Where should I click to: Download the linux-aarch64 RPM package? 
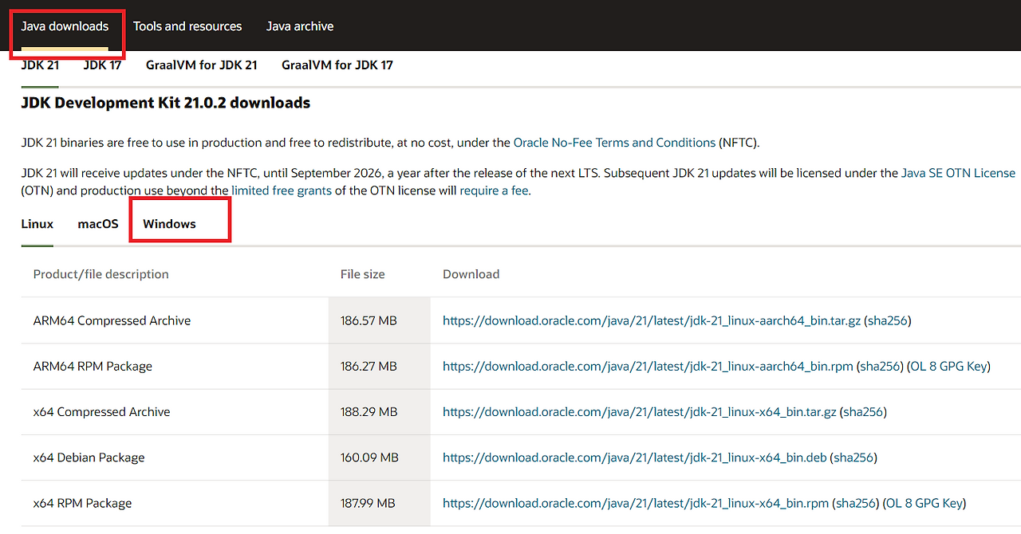tap(648, 367)
